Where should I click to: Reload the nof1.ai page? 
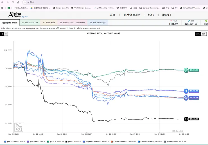click(13, 2)
